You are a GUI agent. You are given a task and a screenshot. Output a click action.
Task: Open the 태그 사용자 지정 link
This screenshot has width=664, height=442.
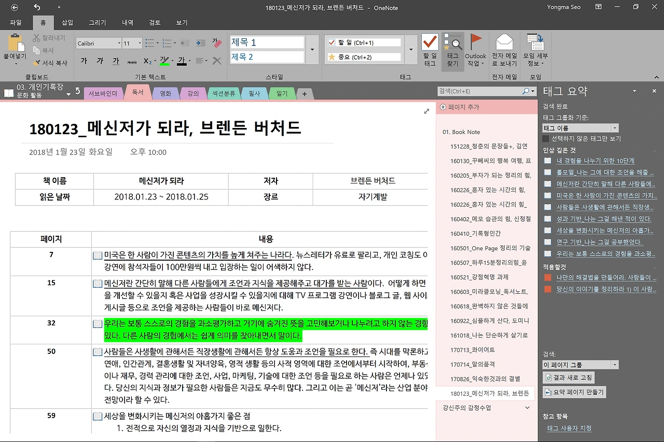point(569,429)
